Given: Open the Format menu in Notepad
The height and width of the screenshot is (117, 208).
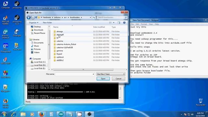Looking at the screenshot, I should (144, 24).
